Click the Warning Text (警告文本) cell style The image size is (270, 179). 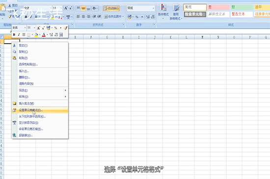pos(242,14)
